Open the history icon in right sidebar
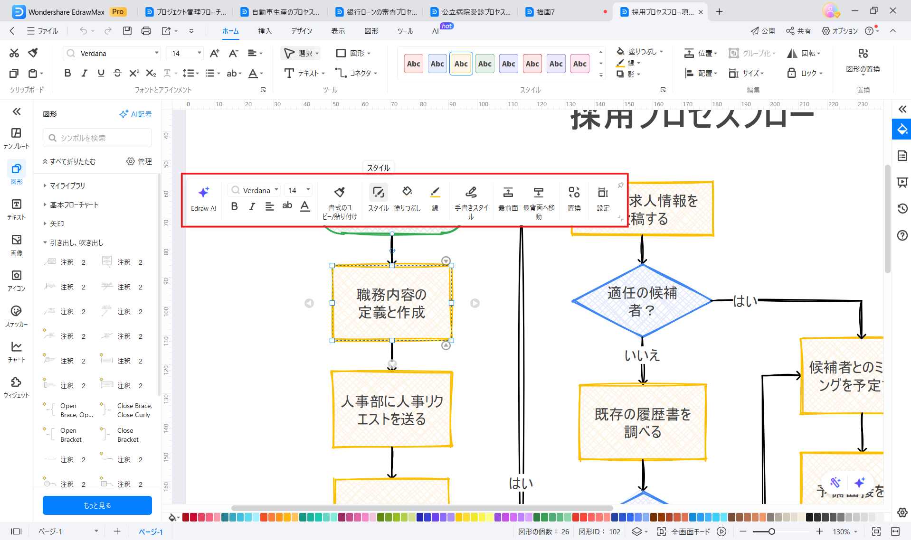Viewport: 911px width, 540px height. [x=902, y=208]
